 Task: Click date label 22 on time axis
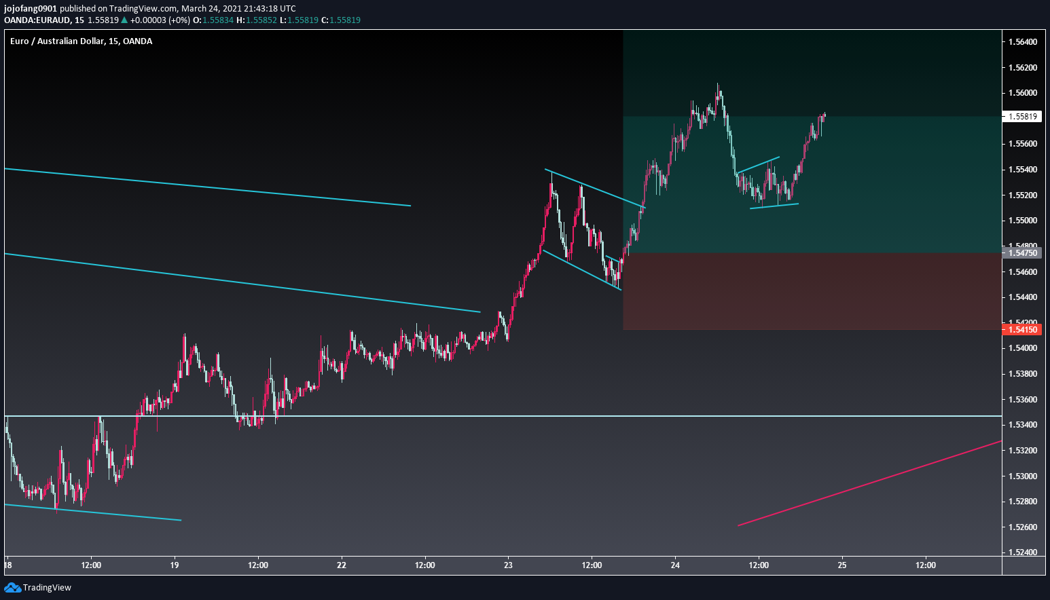coord(342,565)
